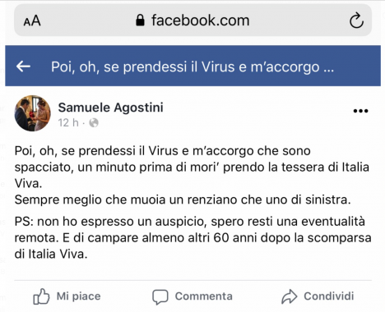385x312 pixels.
Task: Open the three-dot post options menu
Action: (x=360, y=111)
